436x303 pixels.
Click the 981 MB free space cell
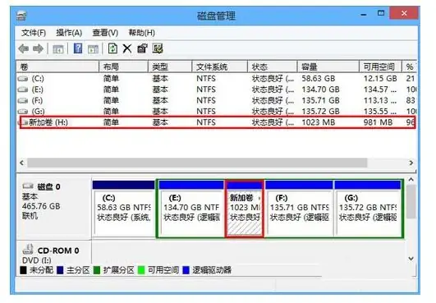379,122
